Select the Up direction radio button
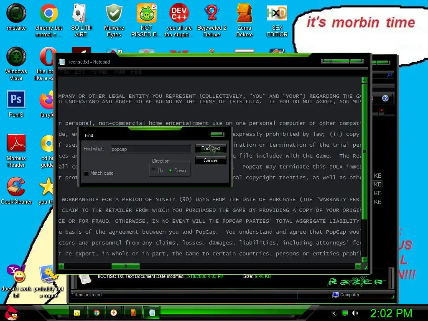This screenshot has width=428, height=321. tap(154, 171)
